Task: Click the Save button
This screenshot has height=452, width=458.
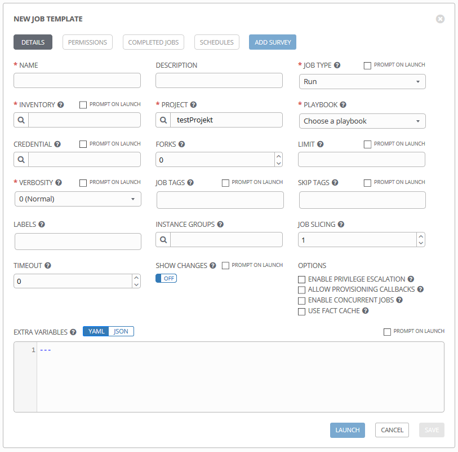Action: point(432,430)
